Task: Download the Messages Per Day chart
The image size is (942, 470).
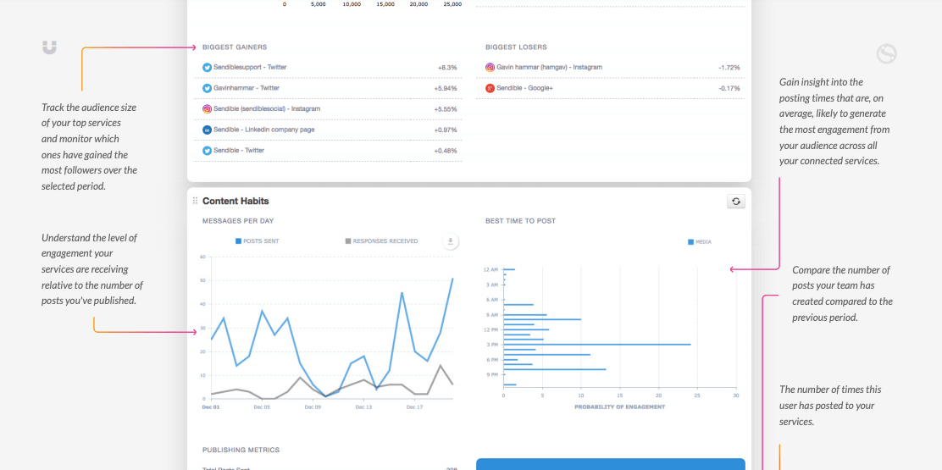Action: coord(451,241)
